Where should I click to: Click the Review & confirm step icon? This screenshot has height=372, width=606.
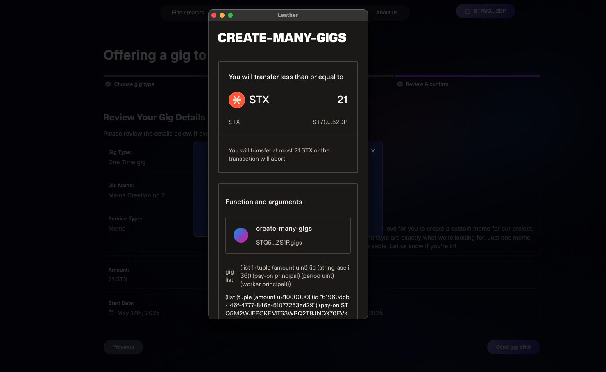400,84
